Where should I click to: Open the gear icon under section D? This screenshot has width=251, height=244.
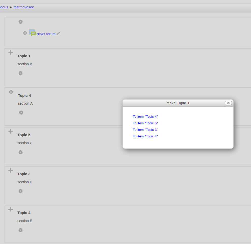click(x=21, y=191)
